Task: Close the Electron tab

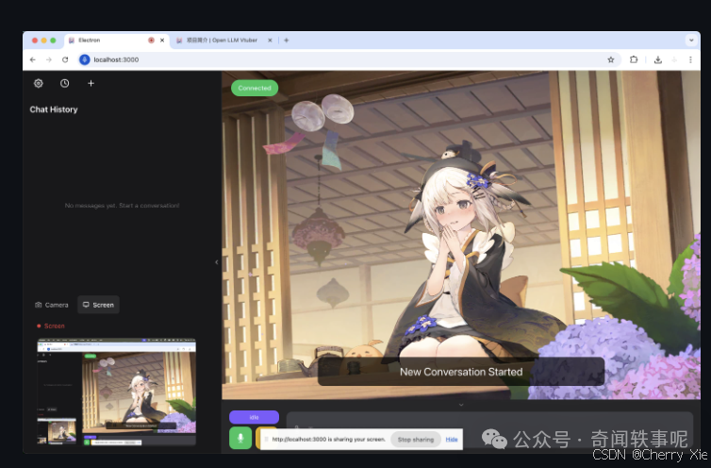Action: [x=162, y=41]
